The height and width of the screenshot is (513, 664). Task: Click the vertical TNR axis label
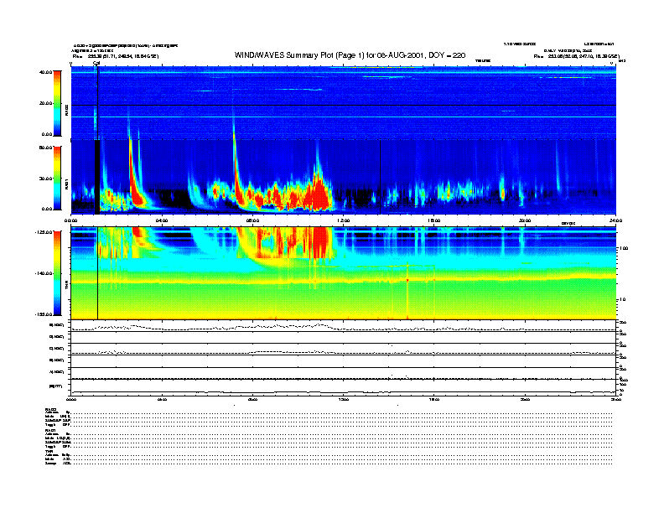click(66, 287)
